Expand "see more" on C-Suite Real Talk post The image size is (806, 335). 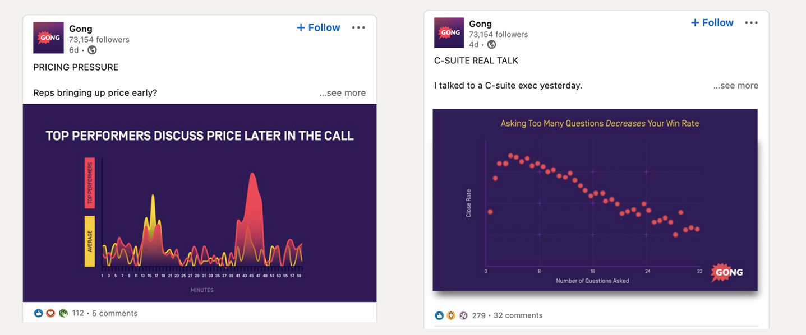(x=735, y=86)
